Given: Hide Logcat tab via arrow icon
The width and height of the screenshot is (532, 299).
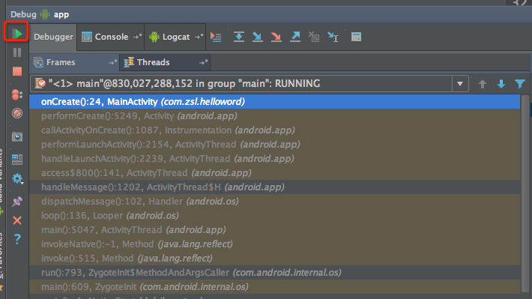Looking at the screenshot, I should coord(199,36).
